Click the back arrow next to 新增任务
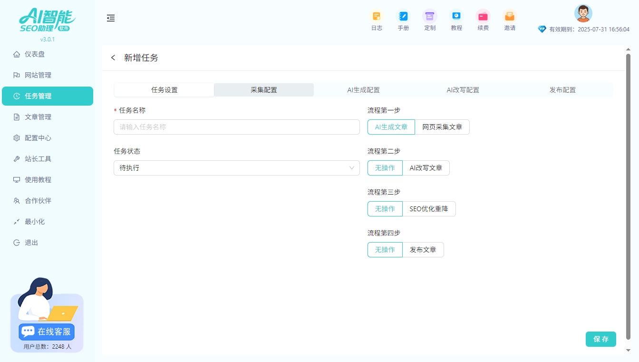The image size is (639, 362). tap(113, 58)
